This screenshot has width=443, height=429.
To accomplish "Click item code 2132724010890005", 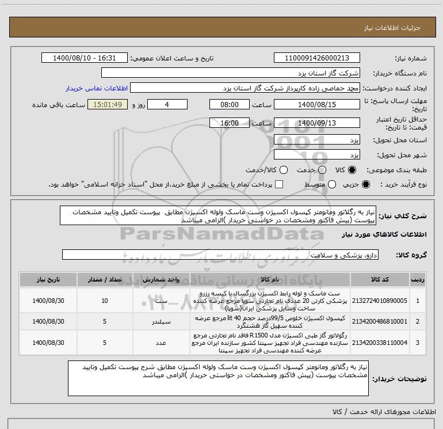I will pos(380,301).
